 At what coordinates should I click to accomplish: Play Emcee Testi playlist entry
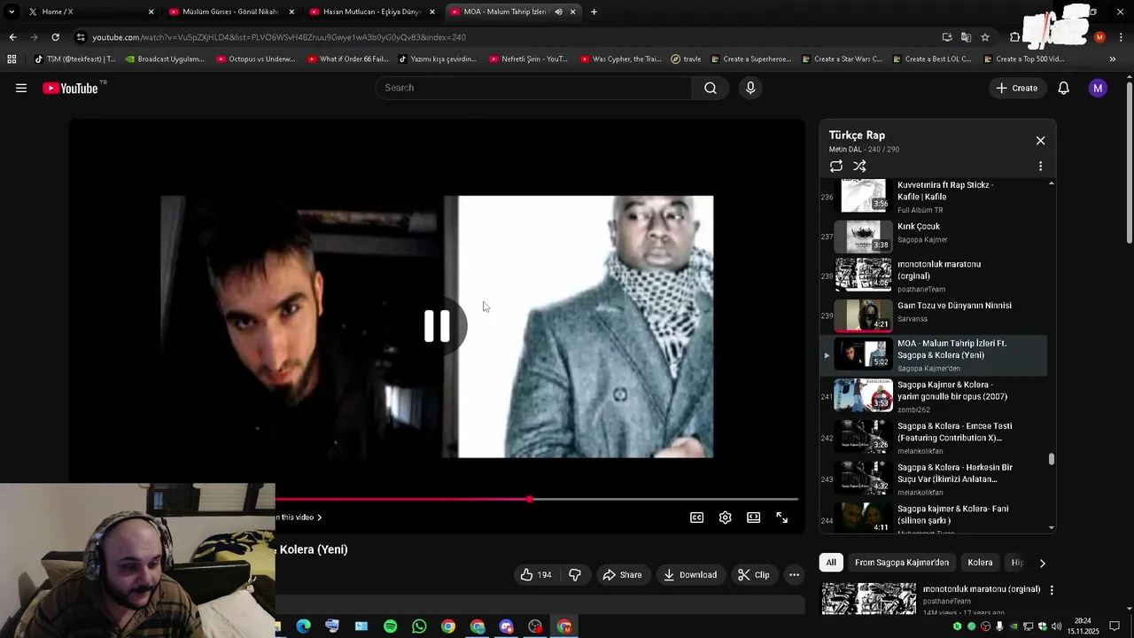[935, 438]
